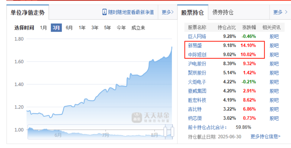291x148 pixels.
Task: Switch to 单位净值走势 tab
Action: click(28, 12)
